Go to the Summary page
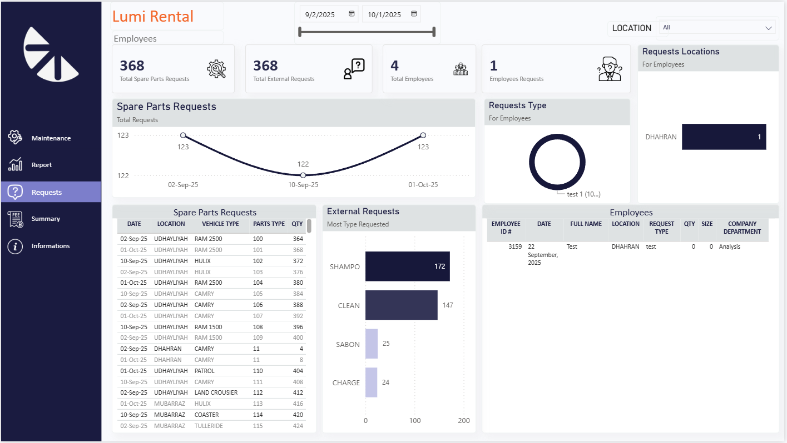 [46, 219]
